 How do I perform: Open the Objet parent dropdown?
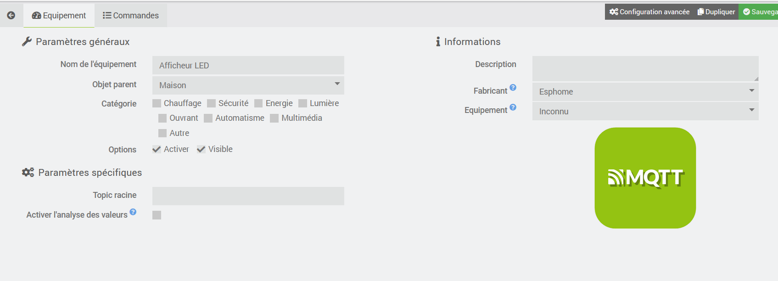(248, 85)
